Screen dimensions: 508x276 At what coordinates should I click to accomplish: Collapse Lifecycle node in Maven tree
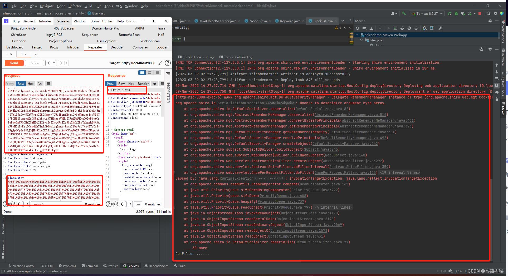click(x=362, y=40)
